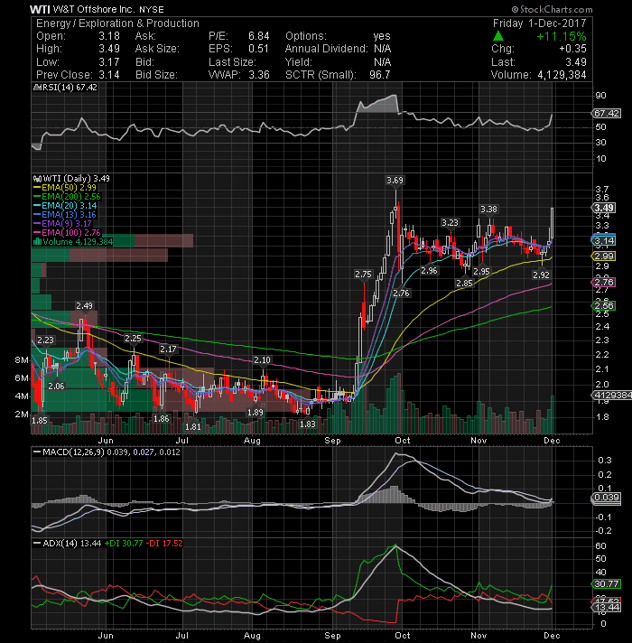Click the 2.17 price high label
632x643 pixels.
168,349
